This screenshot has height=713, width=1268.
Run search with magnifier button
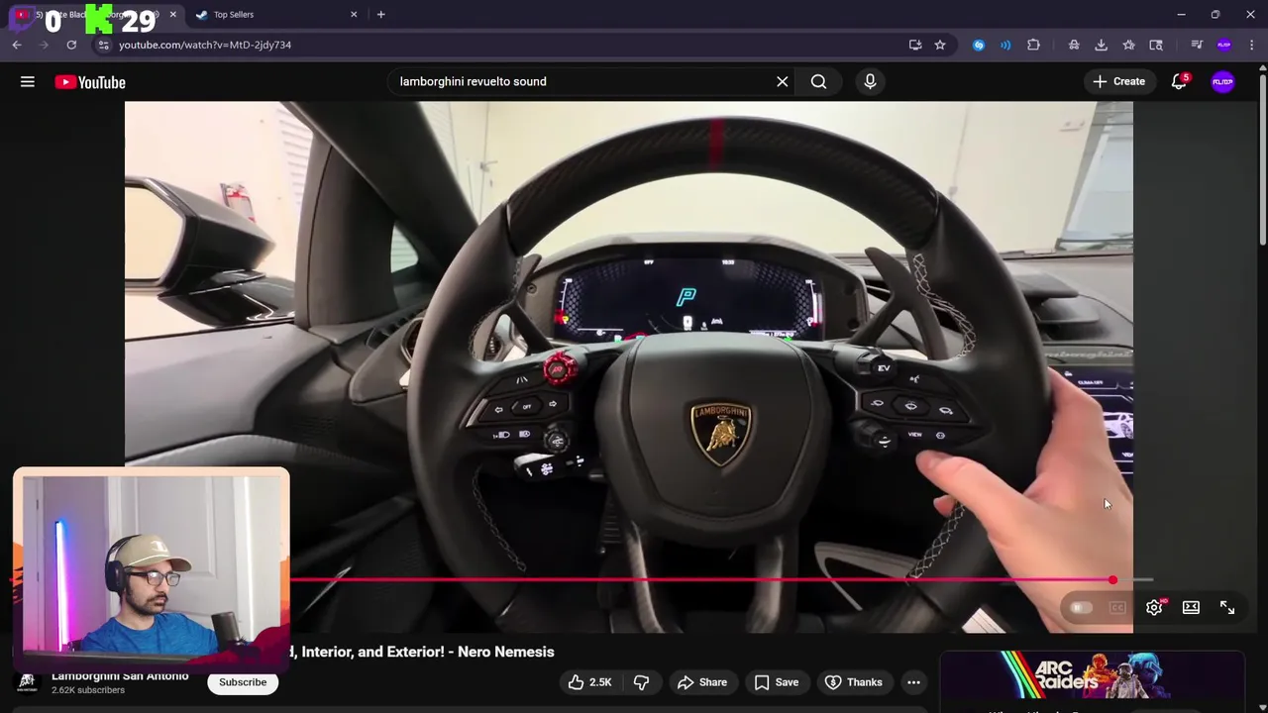click(818, 81)
